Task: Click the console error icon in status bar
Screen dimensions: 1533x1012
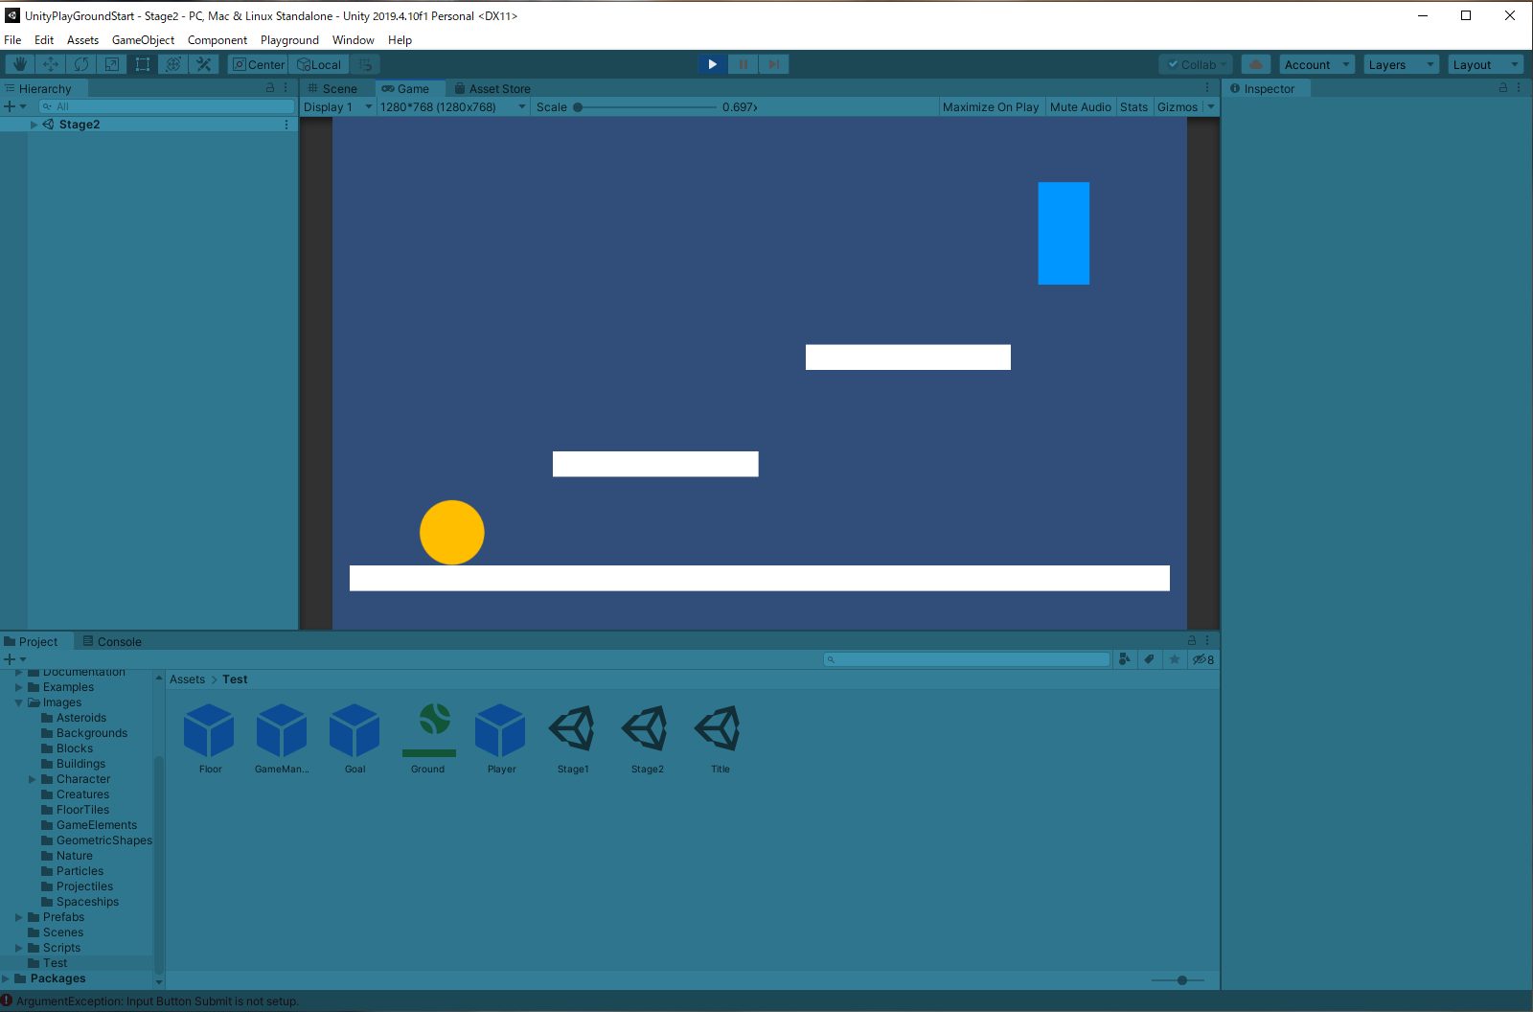Action: click(x=7, y=1000)
